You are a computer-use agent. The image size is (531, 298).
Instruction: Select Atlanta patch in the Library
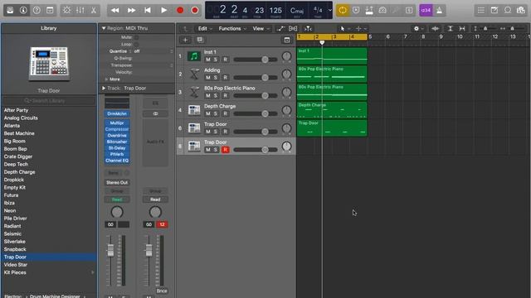[49, 126]
